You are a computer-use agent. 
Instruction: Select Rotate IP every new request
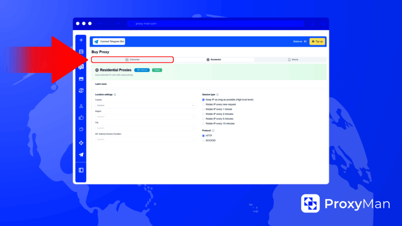tap(203, 104)
